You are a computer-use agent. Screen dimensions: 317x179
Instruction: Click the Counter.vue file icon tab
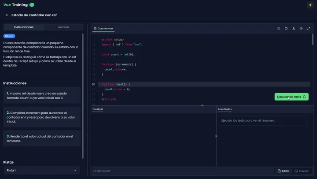103,29
